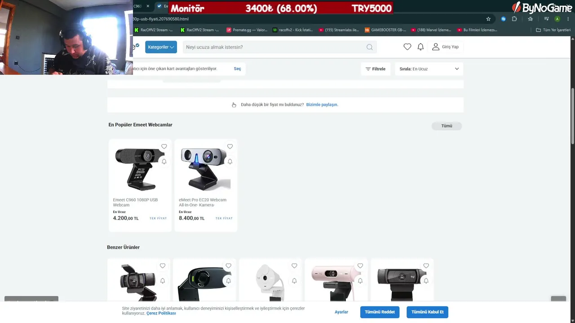Click the 8.400,00 TL price
Viewport: 575px width, 323px height.
click(x=192, y=218)
